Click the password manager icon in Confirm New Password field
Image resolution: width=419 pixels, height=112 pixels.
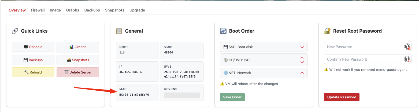point(407,59)
